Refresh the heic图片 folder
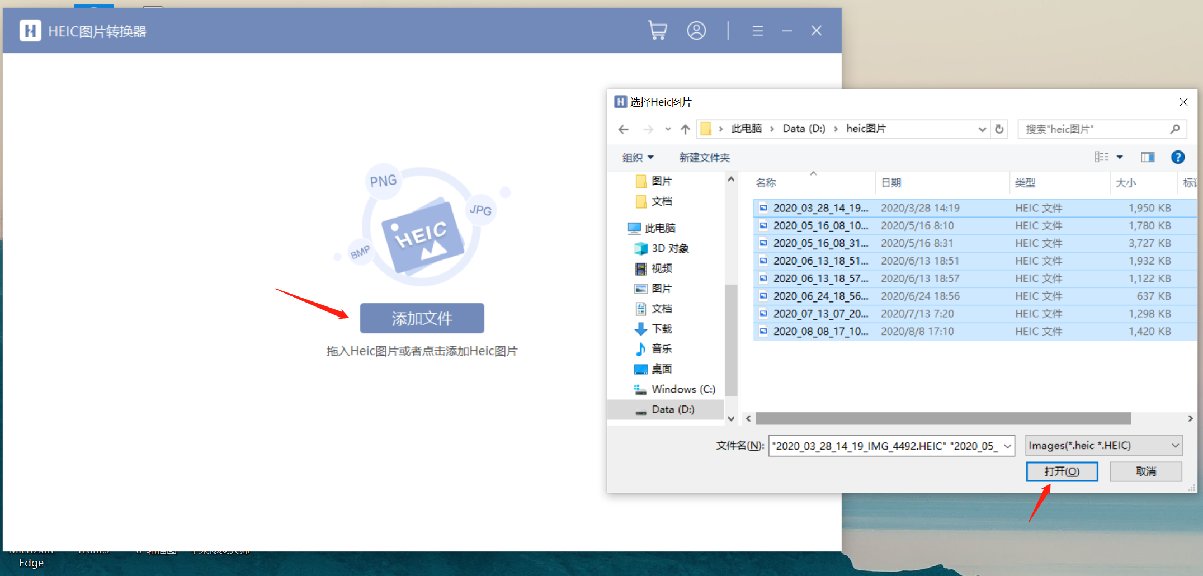 [999, 129]
